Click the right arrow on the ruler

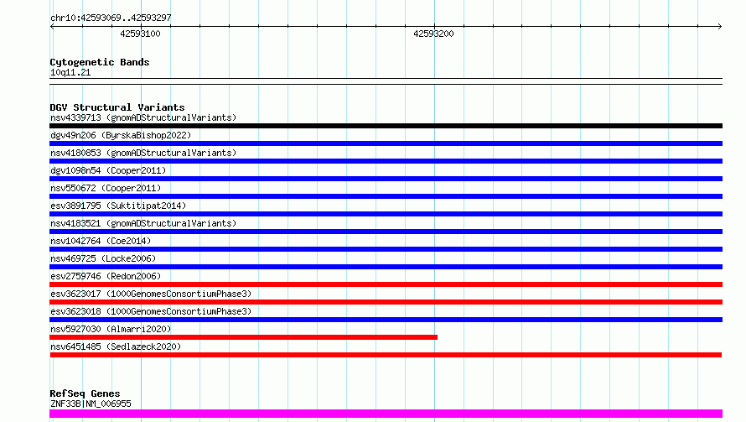tap(720, 26)
